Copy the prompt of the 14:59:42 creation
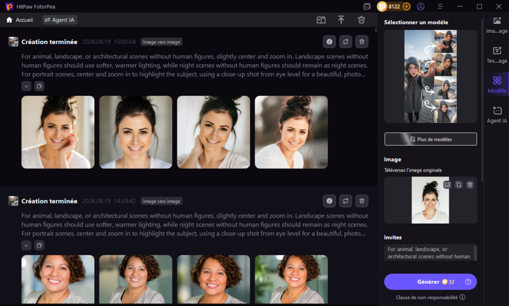This screenshot has height=306, width=509. pos(39,245)
